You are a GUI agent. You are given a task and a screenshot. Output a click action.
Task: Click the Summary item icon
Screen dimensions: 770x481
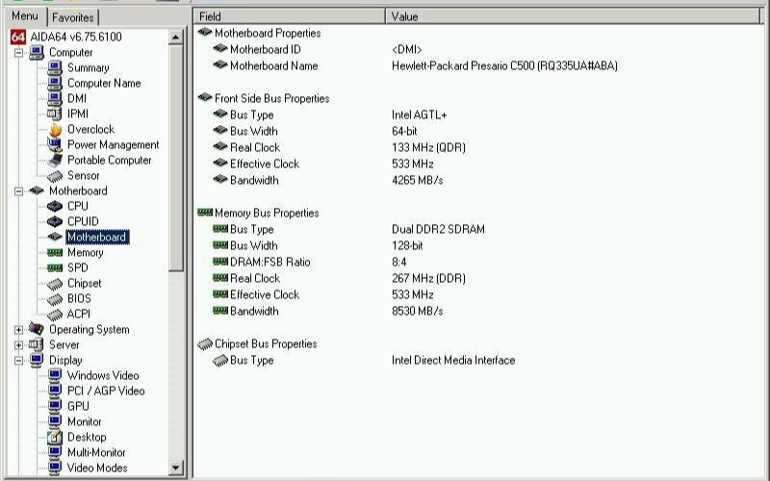[x=55, y=67]
